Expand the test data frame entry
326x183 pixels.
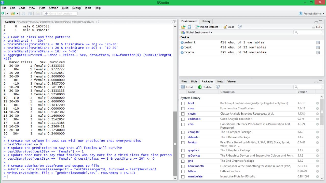[182, 48]
